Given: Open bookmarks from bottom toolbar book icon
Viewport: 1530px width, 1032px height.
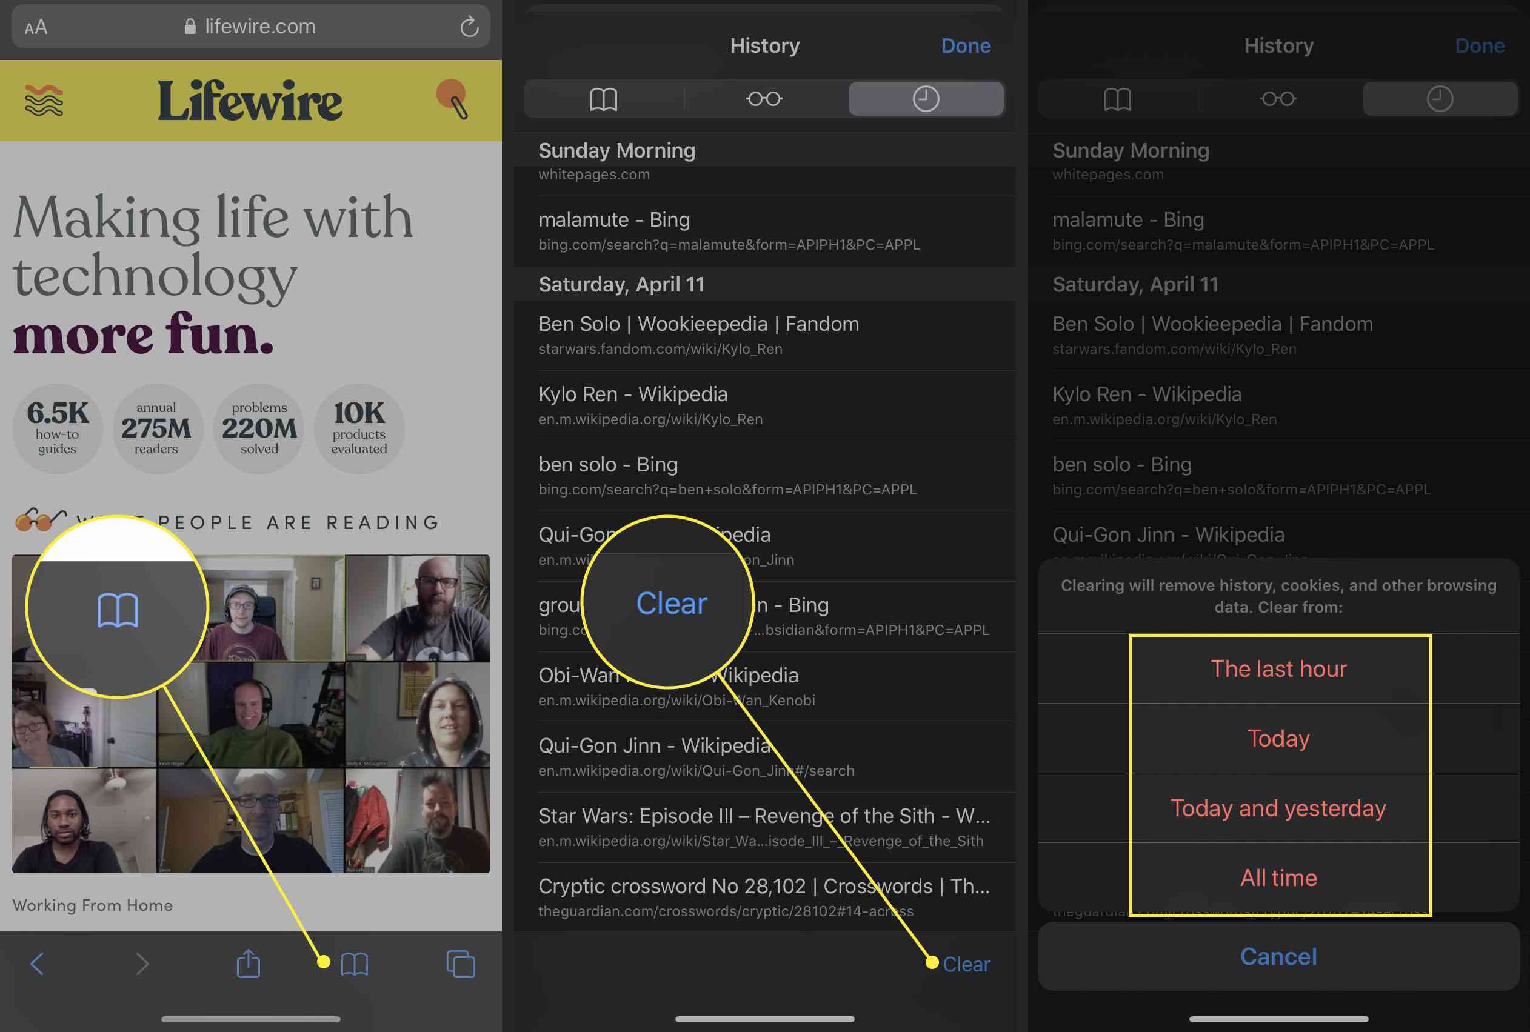Looking at the screenshot, I should (x=354, y=965).
